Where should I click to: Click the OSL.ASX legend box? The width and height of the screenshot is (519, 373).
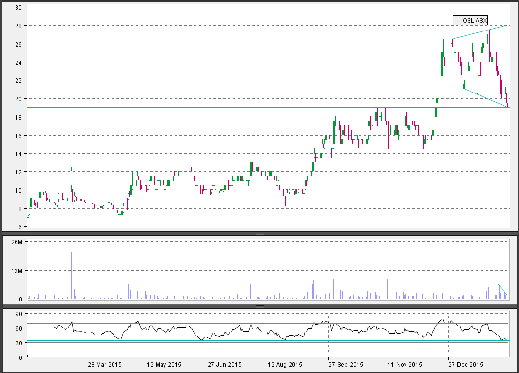pyautogui.click(x=470, y=20)
